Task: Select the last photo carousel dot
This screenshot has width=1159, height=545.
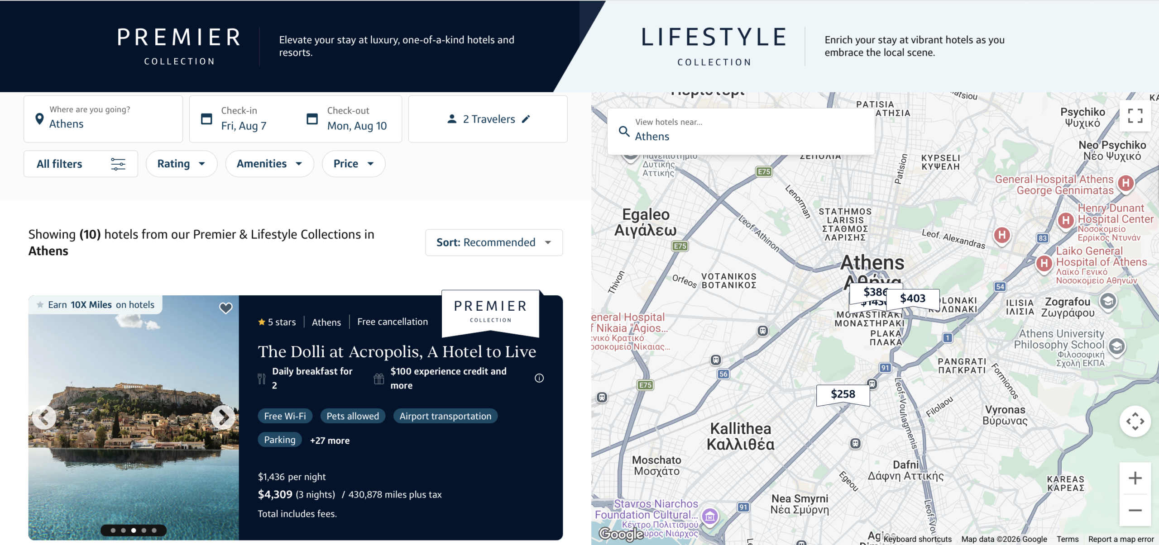Action: pos(154,531)
